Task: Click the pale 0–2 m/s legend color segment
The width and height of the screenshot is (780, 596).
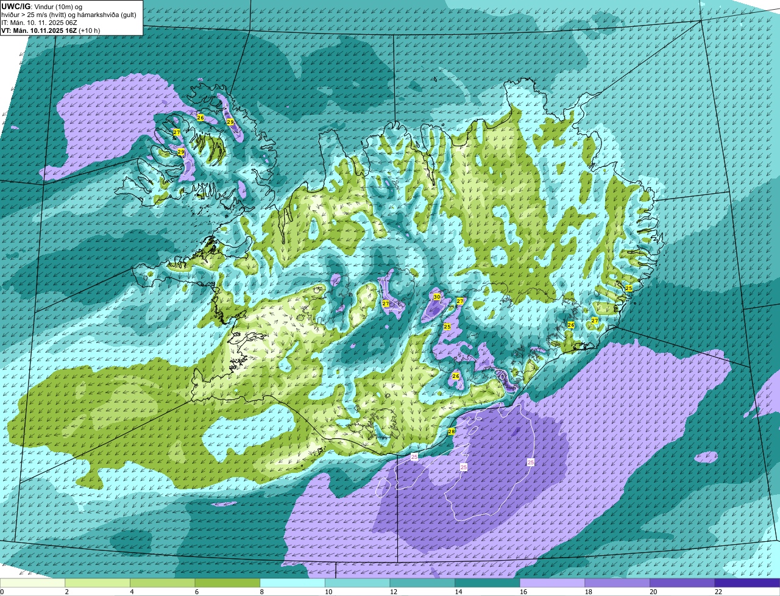Action: point(32,583)
